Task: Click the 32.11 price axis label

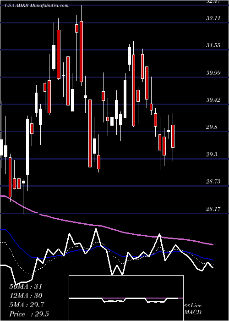Action: [213, 18]
